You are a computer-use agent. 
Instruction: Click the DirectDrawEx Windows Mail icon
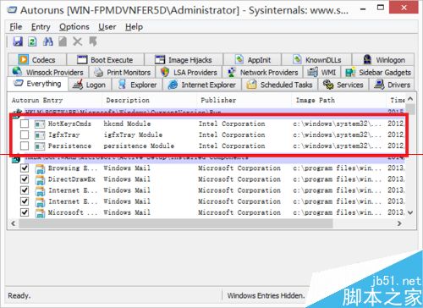click(x=40, y=179)
